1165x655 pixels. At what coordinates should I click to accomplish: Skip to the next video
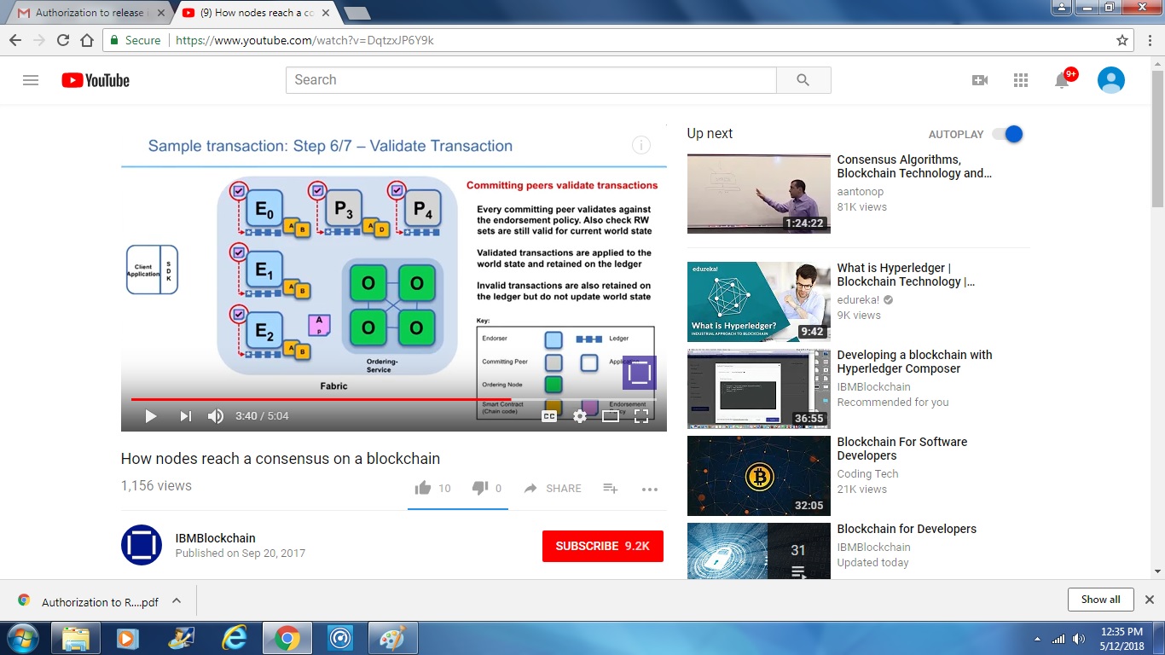pos(185,416)
